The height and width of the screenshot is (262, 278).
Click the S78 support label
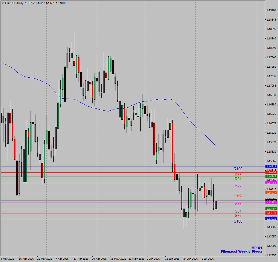[x=238, y=215]
